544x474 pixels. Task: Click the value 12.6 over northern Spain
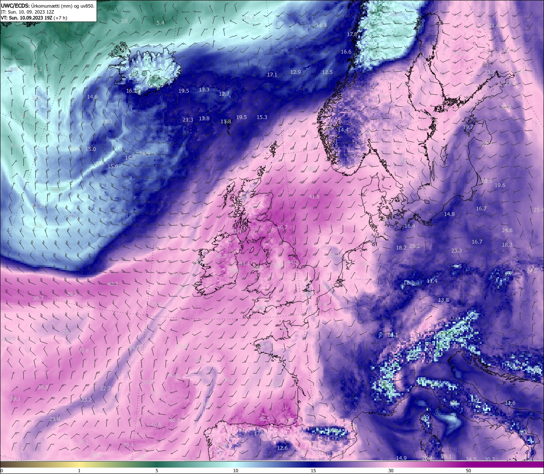click(x=282, y=448)
